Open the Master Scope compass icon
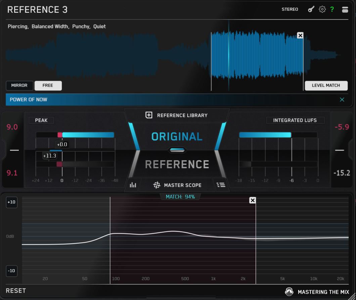The image size is (356, 300). pyautogui.click(x=157, y=185)
